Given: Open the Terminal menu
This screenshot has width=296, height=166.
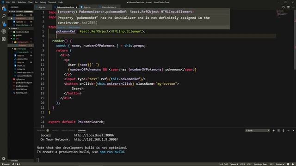Looking at the screenshot, I should pyautogui.click(x=52, y=2).
